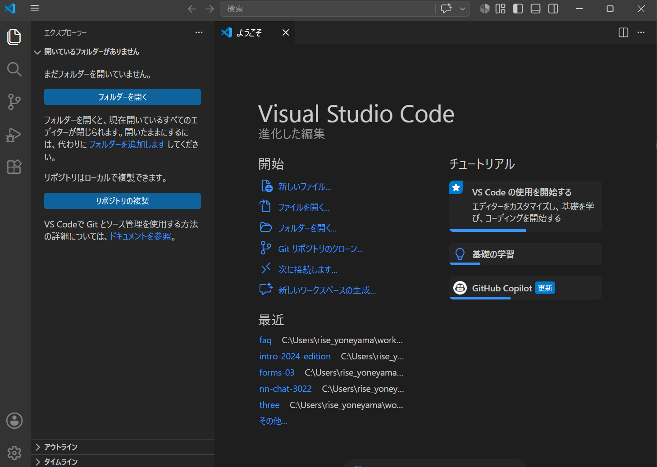Screen dimensions: 657x467
Task: Click the フォルダーを開く blue button
Action: (123, 97)
